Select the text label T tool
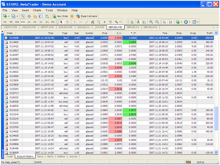This screenshot has height=165, width=220. [x=111, y=22]
